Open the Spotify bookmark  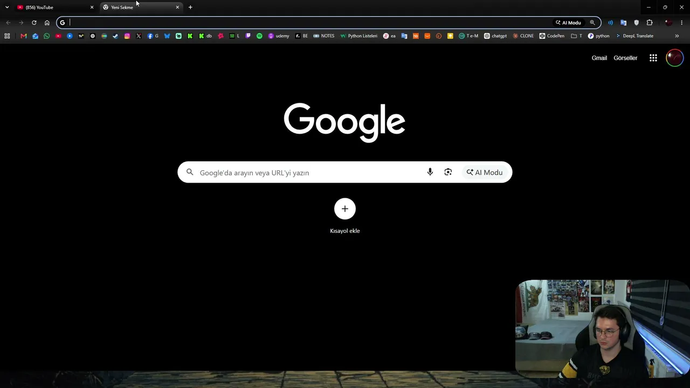pyautogui.click(x=259, y=36)
